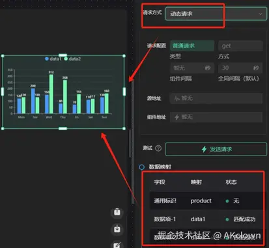Toggle data1 series in chart legend
This screenshot has width=269, height=248.
coord(53,59)
